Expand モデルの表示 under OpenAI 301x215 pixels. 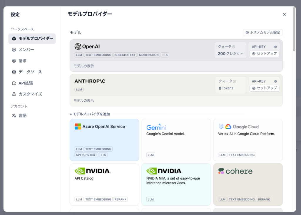[84, 66]
